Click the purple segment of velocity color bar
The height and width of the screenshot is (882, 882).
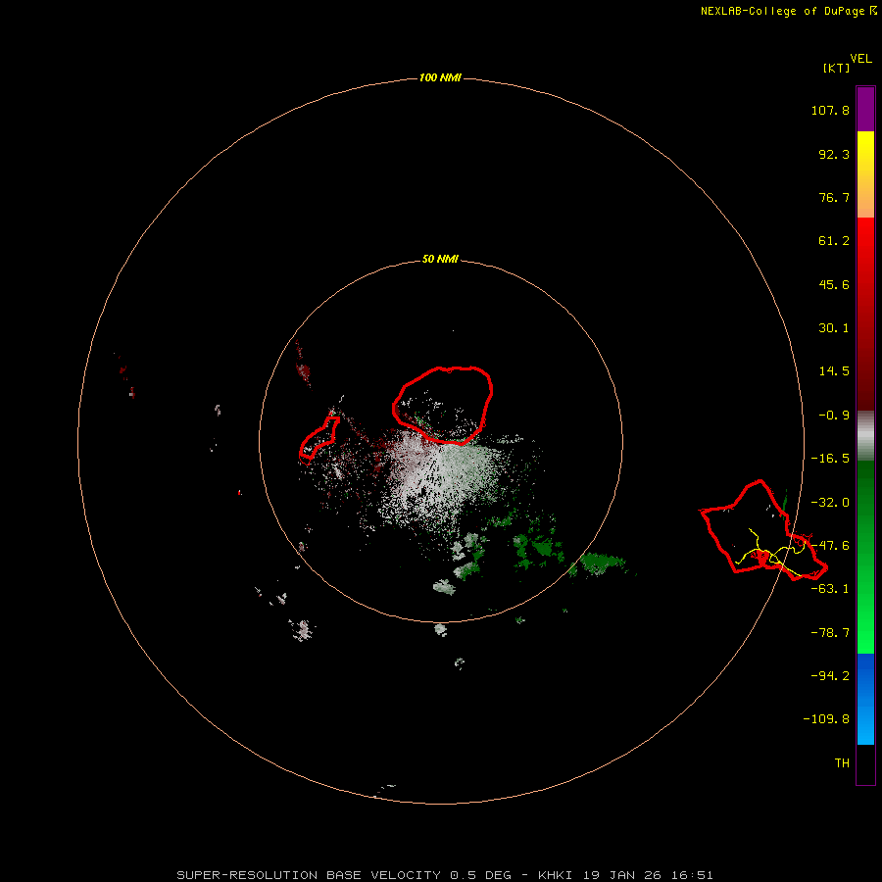pyautogui.click(x=865, y=109)
